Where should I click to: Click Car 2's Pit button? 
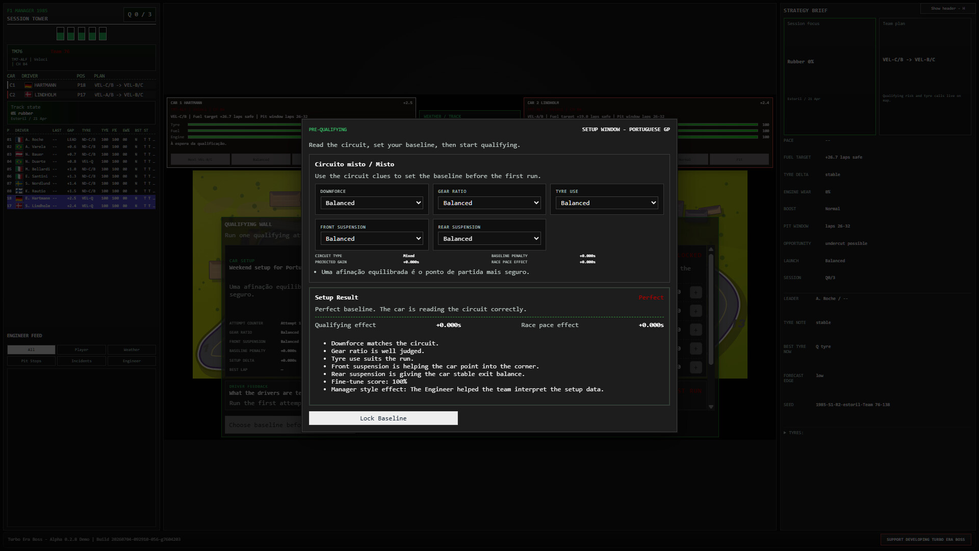739,160
